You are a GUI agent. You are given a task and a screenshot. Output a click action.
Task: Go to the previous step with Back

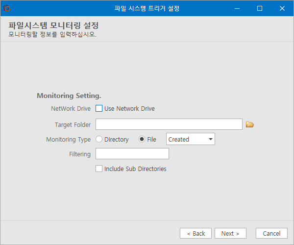[x=196, y=233]
